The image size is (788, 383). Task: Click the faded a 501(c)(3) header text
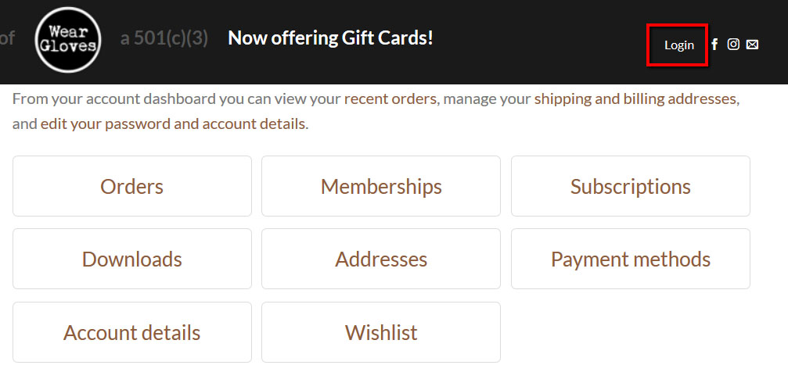[164, 38]
